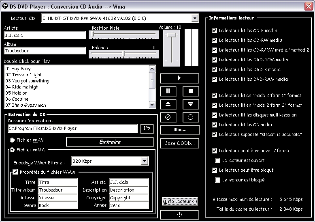Click the crossed-circle lock button
The width and height of the screenshot is (315, 222).
[168, 117]
